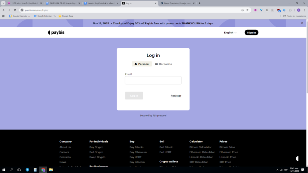Click the Paybis logo in header
308x173 pixels.
point(56,32)
